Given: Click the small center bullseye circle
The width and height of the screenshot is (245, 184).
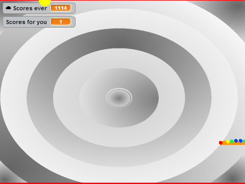Looking at the screenshot, I should pyautogui.click(x=119, y=98).
